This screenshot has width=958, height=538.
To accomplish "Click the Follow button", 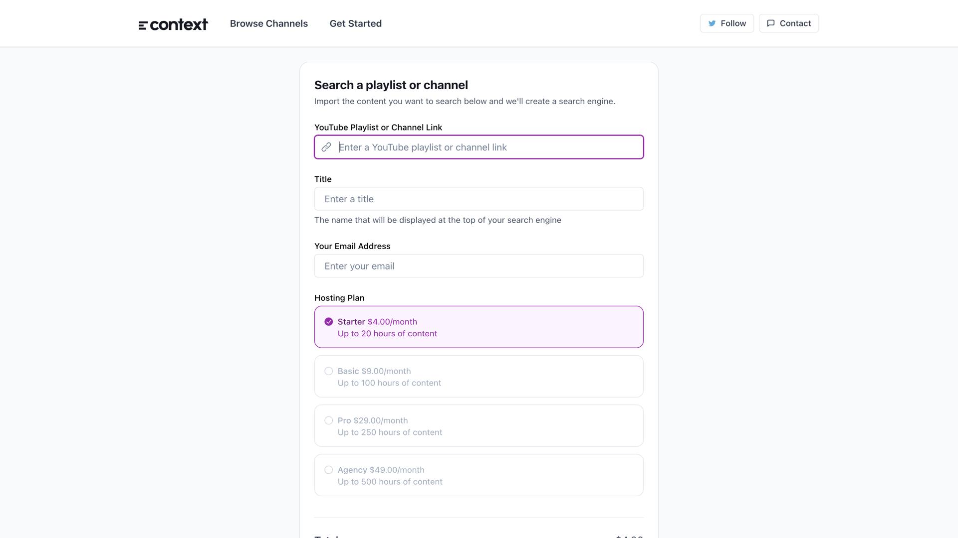I will [x=726, y=23].
